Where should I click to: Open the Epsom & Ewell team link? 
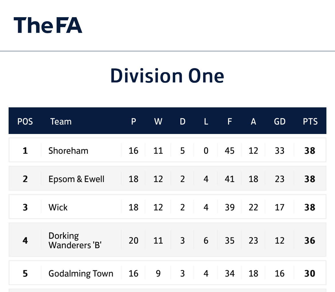tap(76, 179)
